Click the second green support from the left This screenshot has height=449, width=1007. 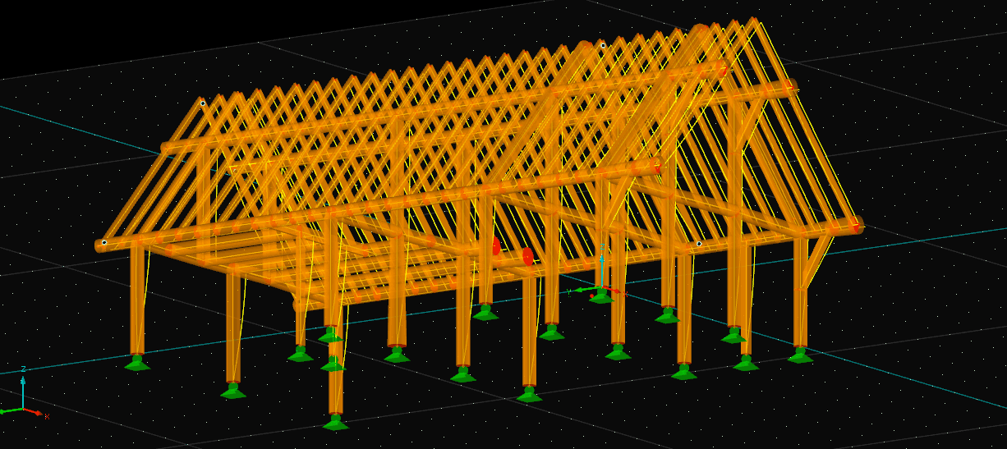(233, 391)
